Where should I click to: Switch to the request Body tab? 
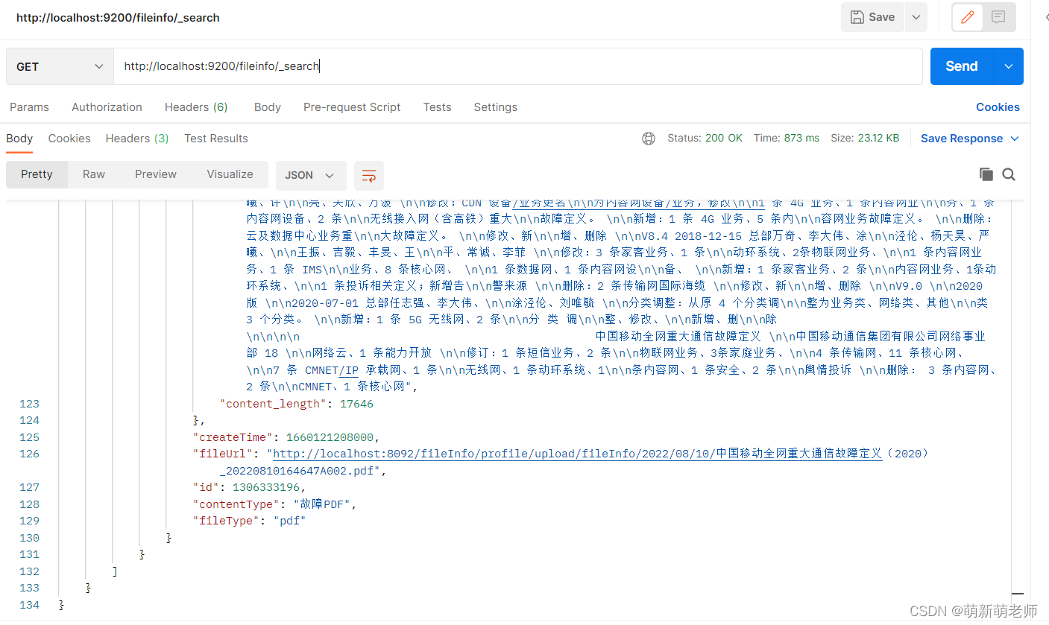267,107
